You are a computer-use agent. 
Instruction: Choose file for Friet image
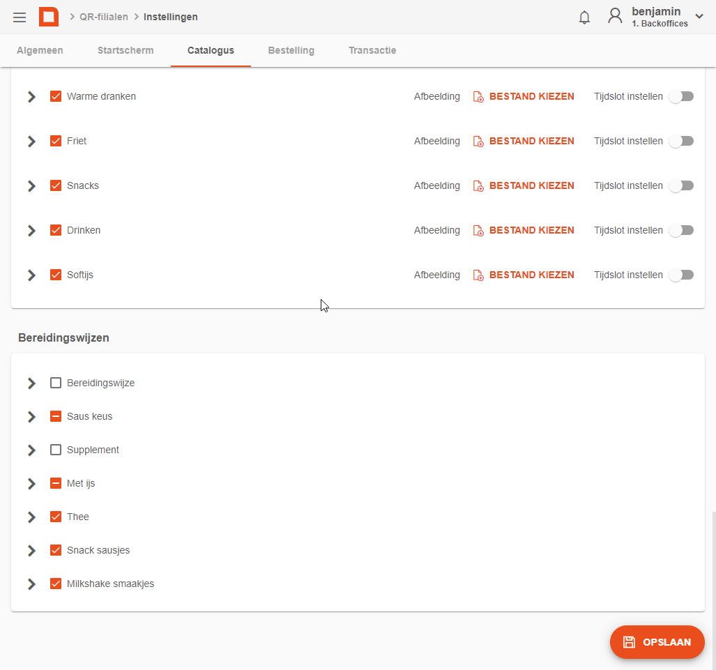[x=531, y=141]
